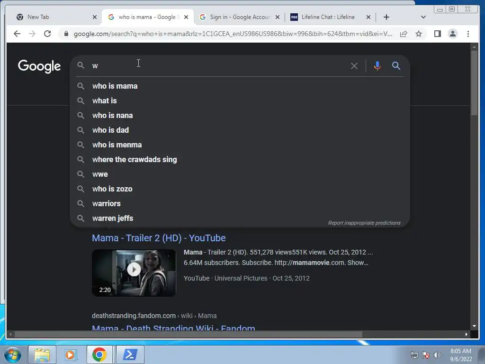485x364 pixels.
Task: Select suggestion 'warriors'
Action: pyautogui.click(x=240, y=204)
